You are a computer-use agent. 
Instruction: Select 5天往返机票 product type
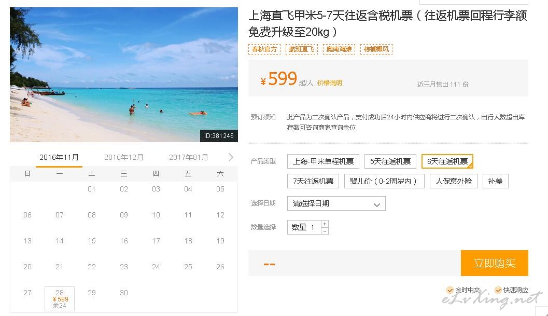tap(390, 161)
